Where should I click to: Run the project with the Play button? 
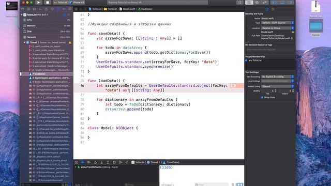[38, 3]
